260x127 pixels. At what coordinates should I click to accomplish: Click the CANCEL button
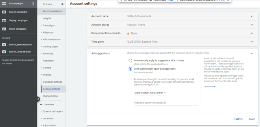click(x=238, y=119)
